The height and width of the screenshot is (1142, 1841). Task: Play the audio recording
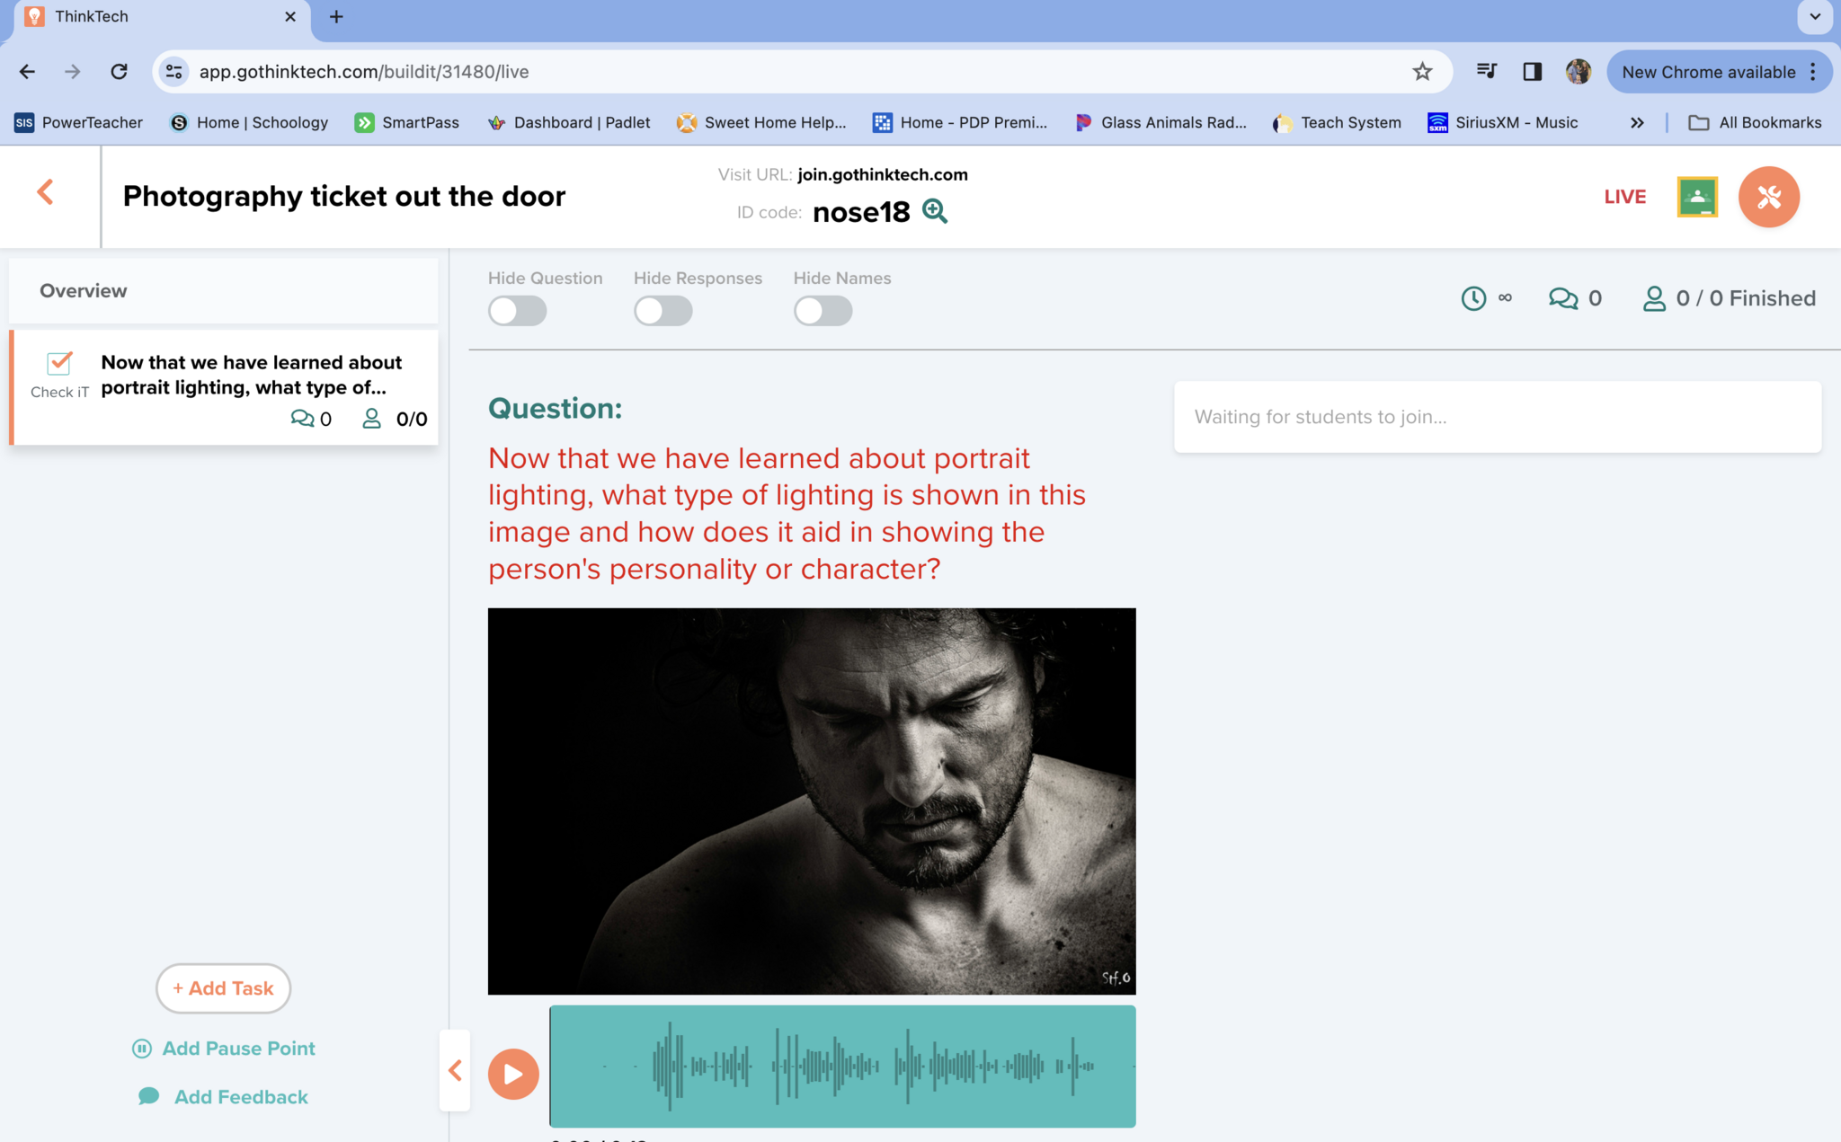(x=513, y=1074)
